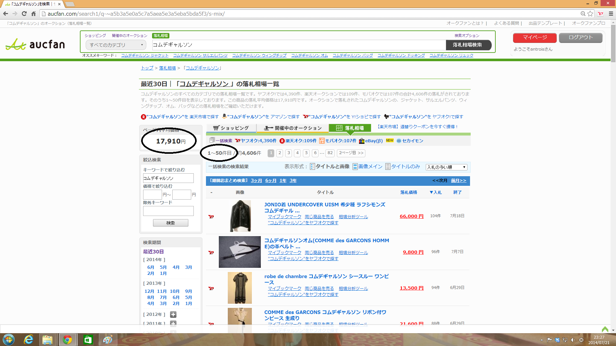Open the すべてのカテゴリ dropdown
The height and width of the screenshot is (346, 616).
pos(116,45)
